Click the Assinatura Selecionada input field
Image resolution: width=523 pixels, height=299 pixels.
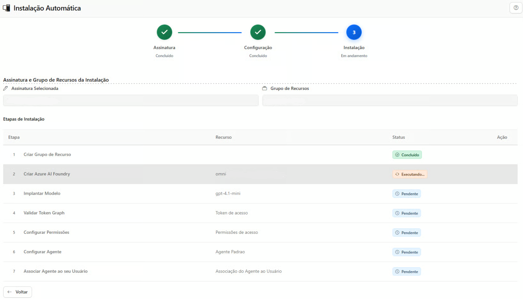(131, 100)
